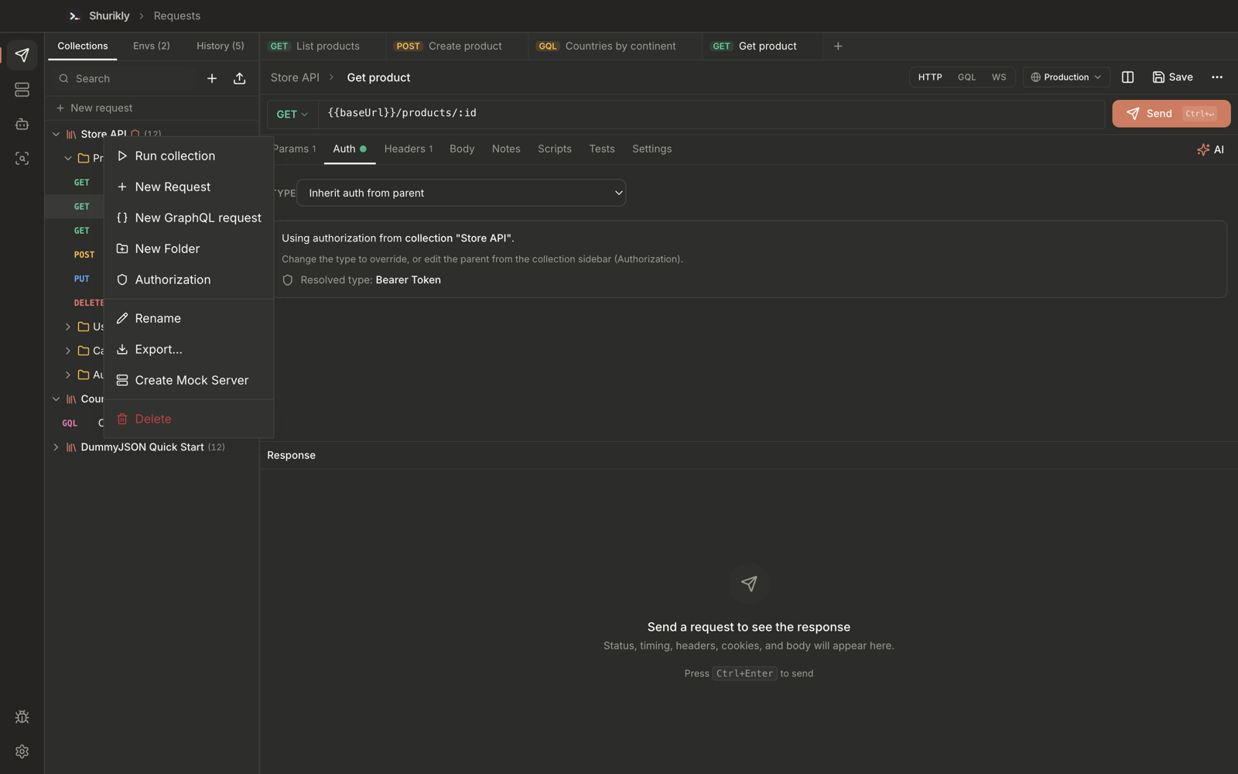Open the GET method dropdown
This screenshot has width=1238, height=774.
click(292, 115)
